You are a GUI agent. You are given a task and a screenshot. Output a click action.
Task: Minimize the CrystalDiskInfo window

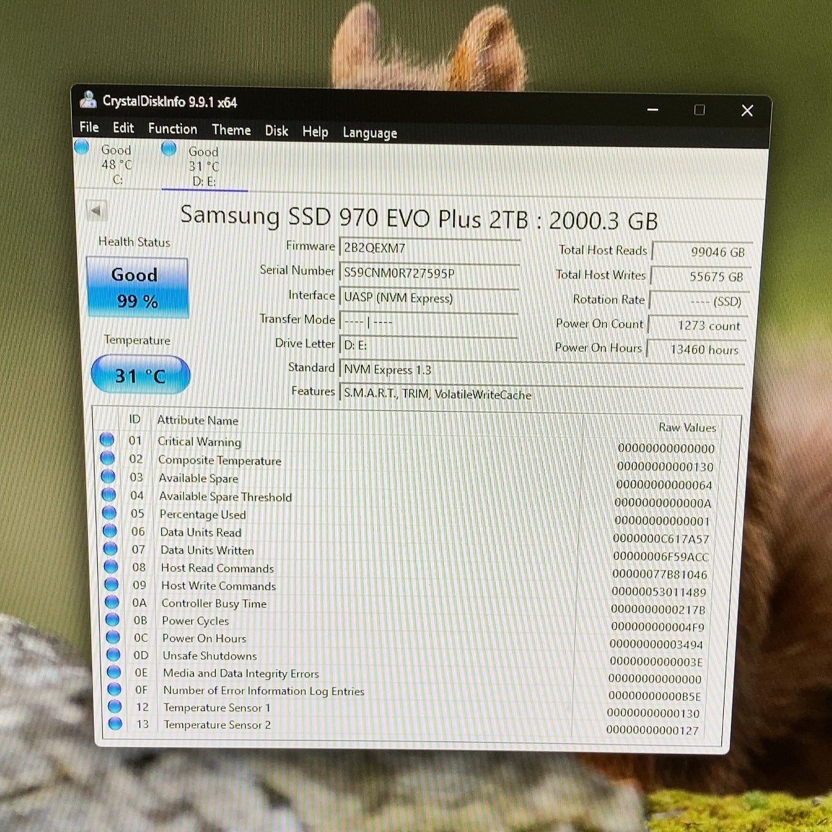click(652, 109)
